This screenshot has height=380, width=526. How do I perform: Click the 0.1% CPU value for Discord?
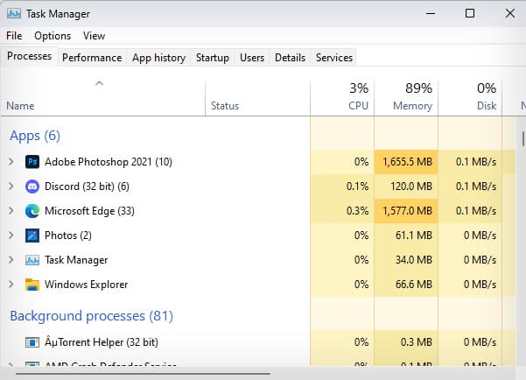click(357, 186)
